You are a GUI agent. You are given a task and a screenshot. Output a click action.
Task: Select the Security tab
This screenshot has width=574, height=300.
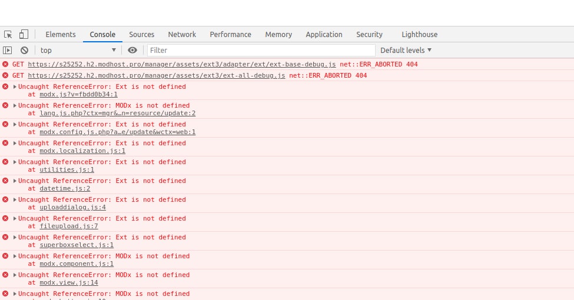(x=369, y=34)
